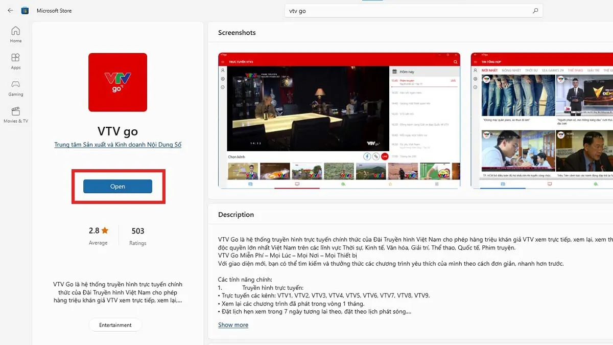This screenshot has width=613, height=345.
Task: Click inside the vtv go search field
Action: 409,10
